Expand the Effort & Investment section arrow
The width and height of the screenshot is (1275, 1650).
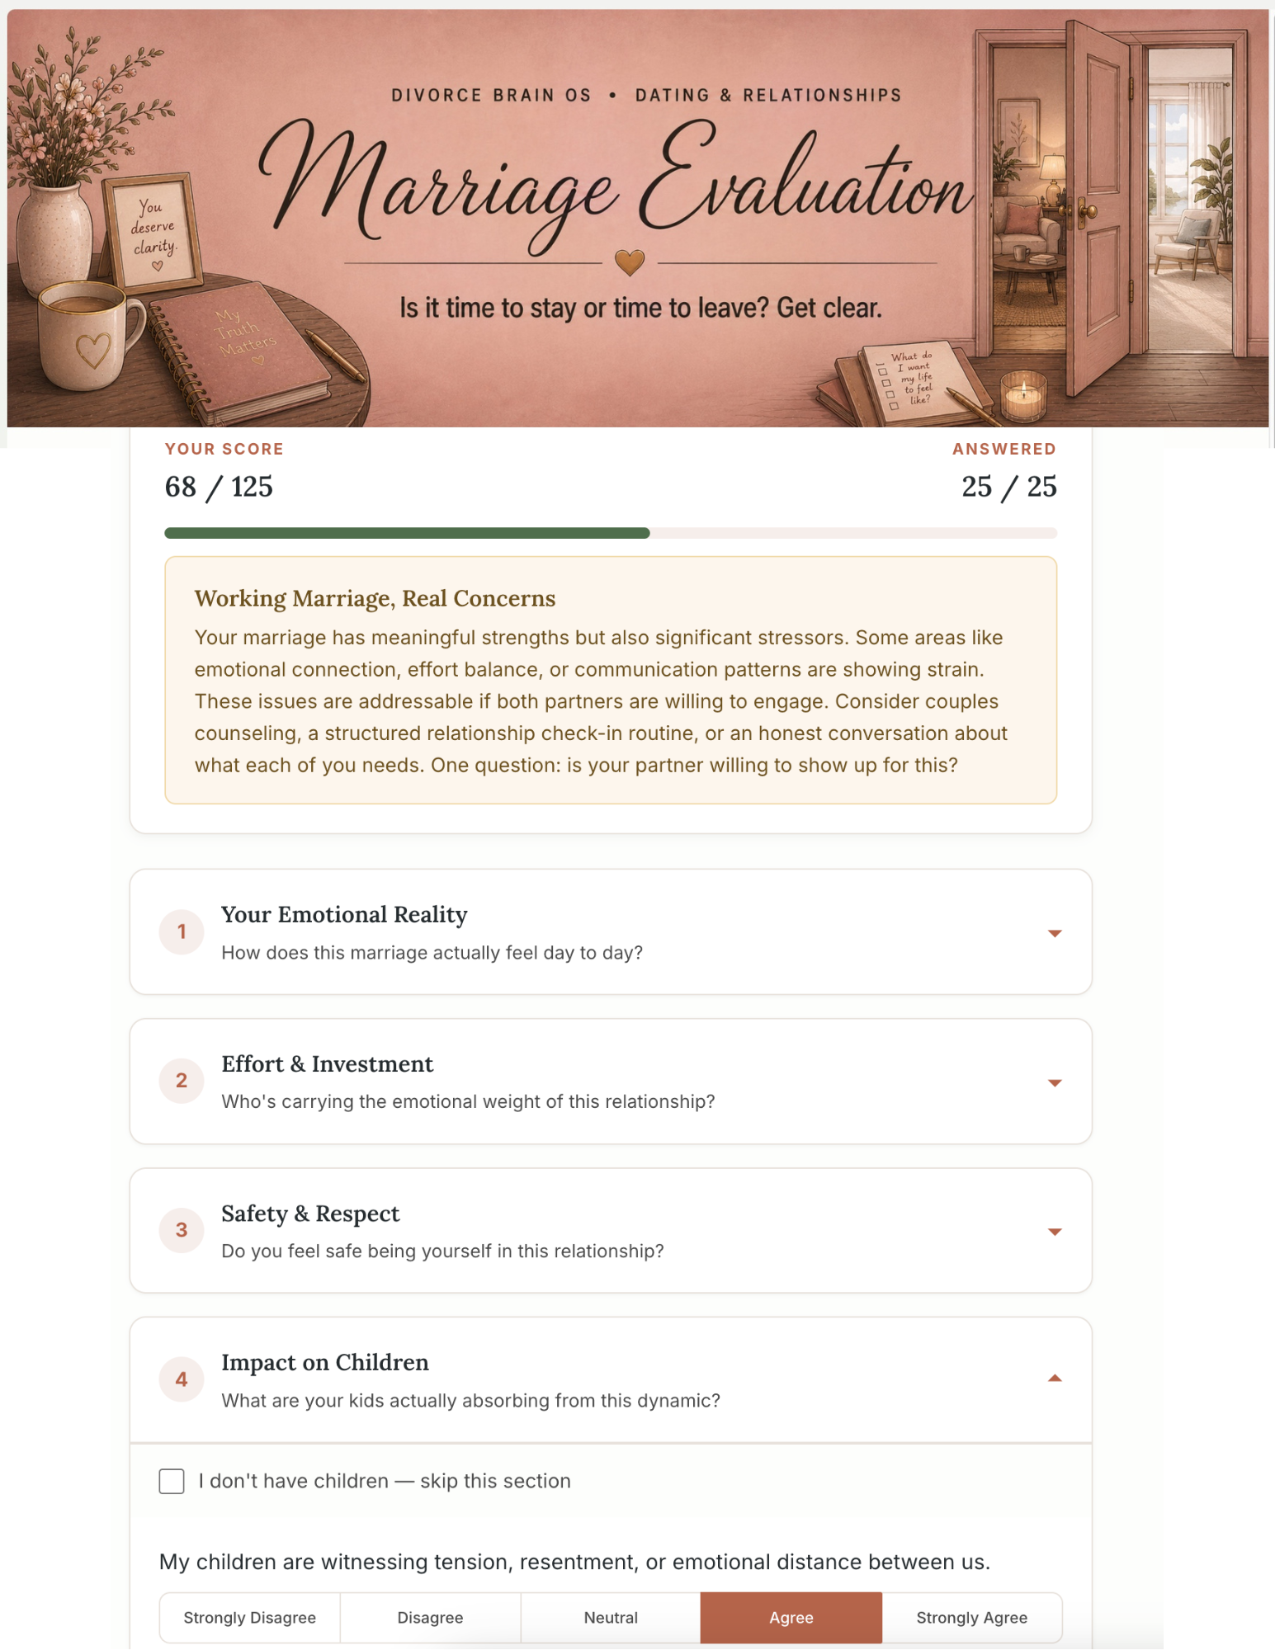pyautogui.click(x=1054, y=1082)
